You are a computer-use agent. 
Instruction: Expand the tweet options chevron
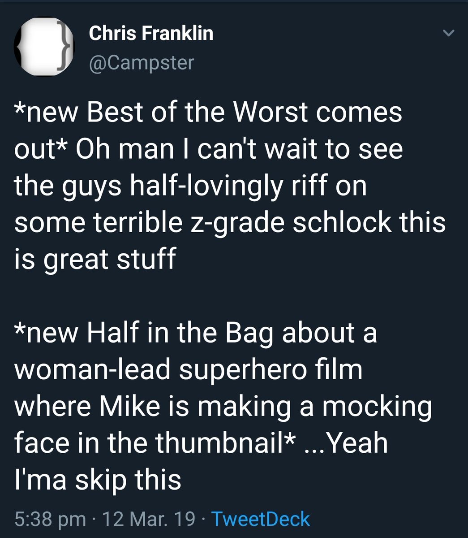click(449, 34)
